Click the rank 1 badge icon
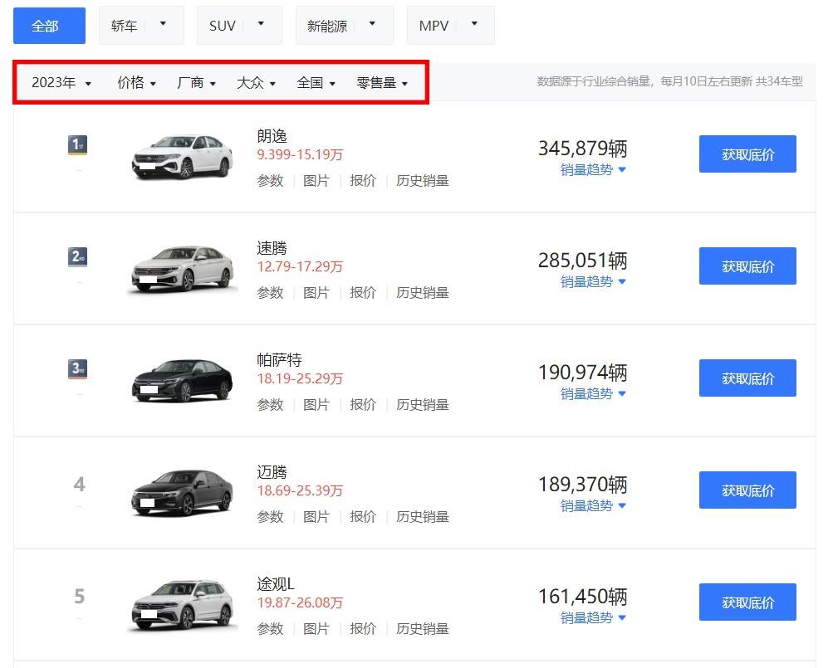This screenshot has width=833, height=668. pos(77,145)
